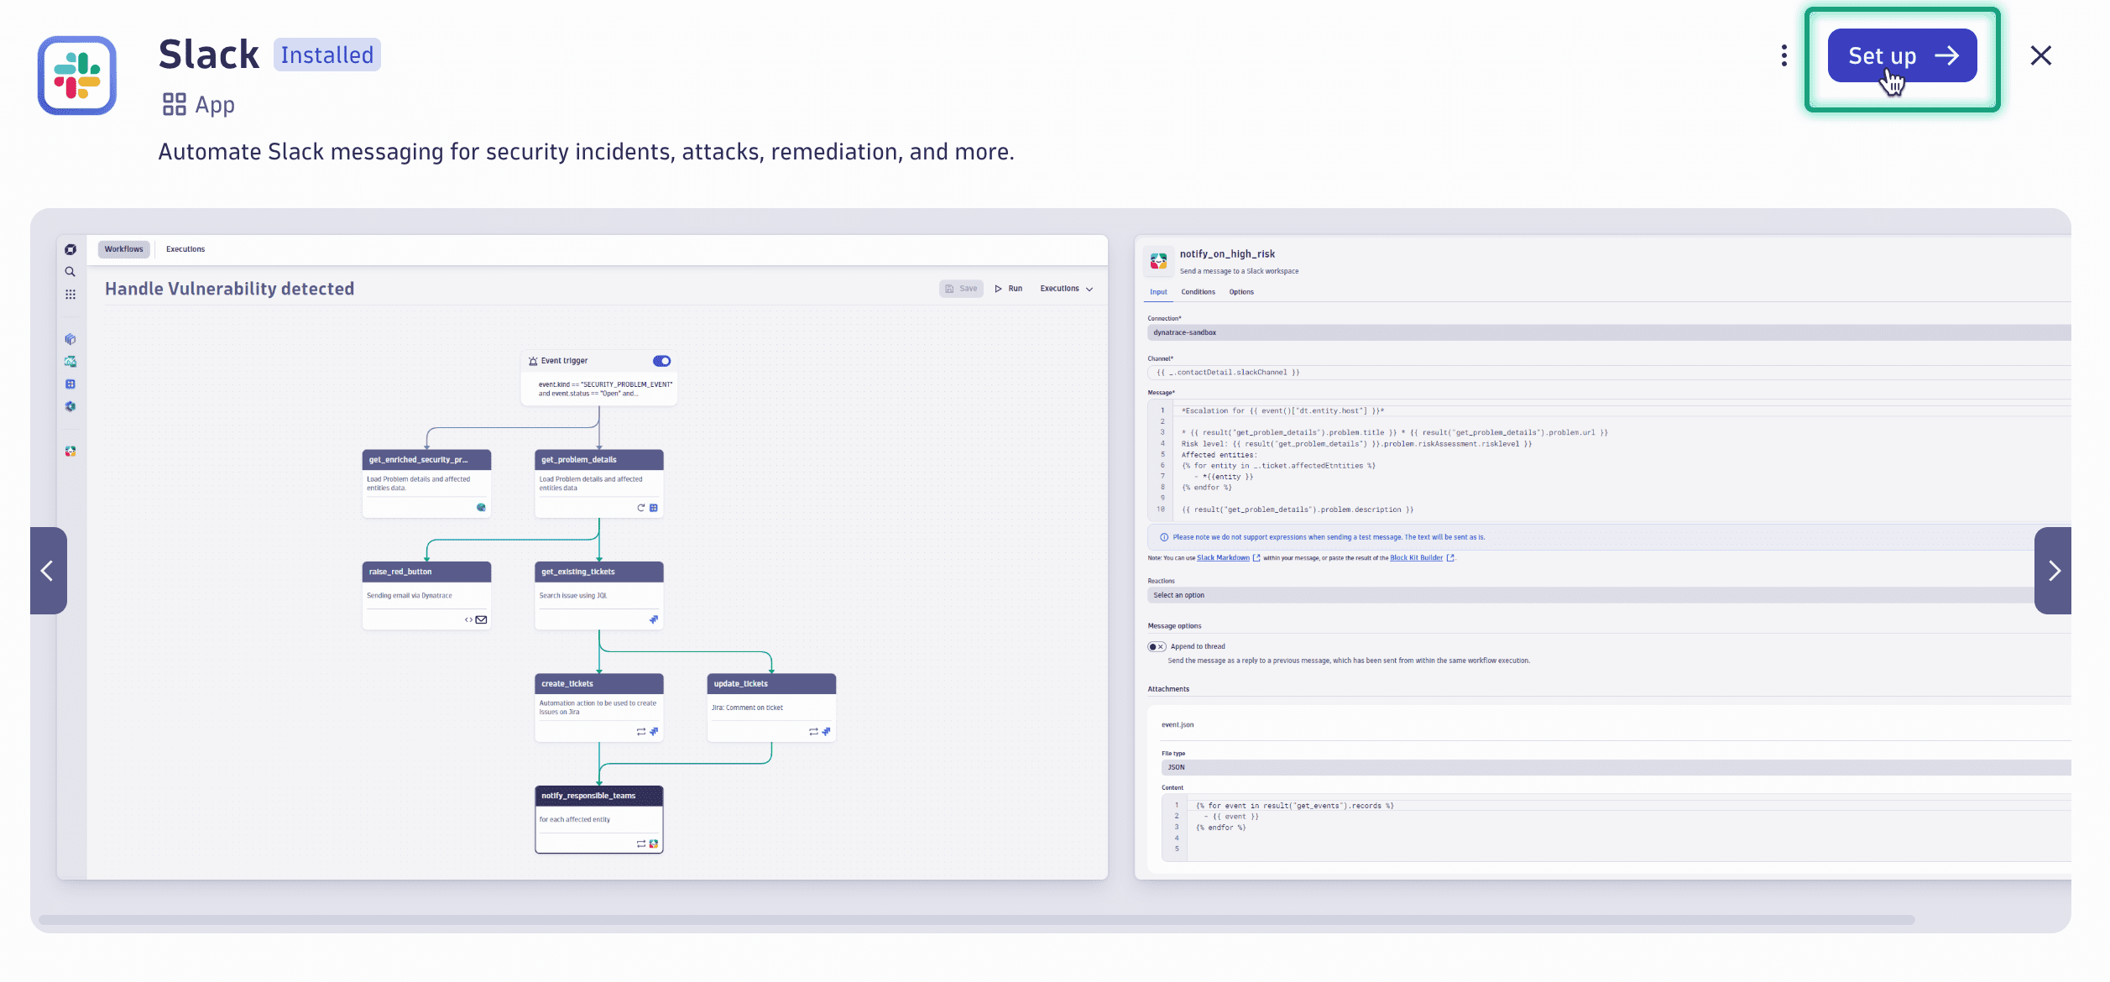
Task: Open the Handle Vulnerability detected workflow screenshot
Action: [582, 557]
